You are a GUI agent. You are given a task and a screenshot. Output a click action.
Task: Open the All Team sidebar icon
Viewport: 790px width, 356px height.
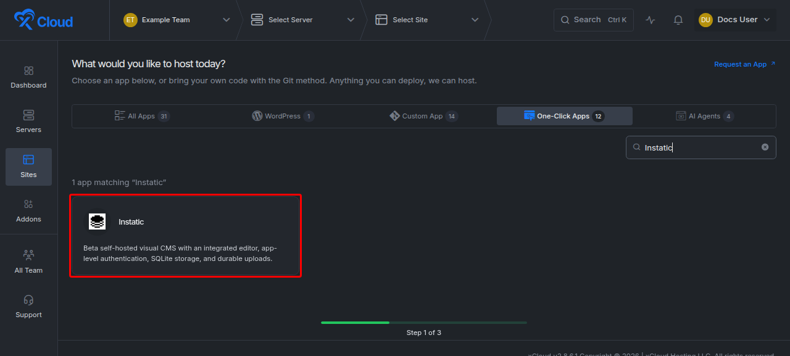[28, 255]
